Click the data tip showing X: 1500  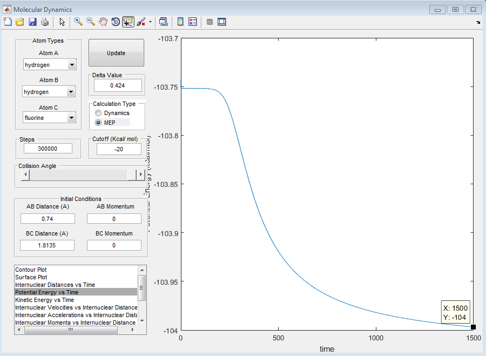[455, 312]
